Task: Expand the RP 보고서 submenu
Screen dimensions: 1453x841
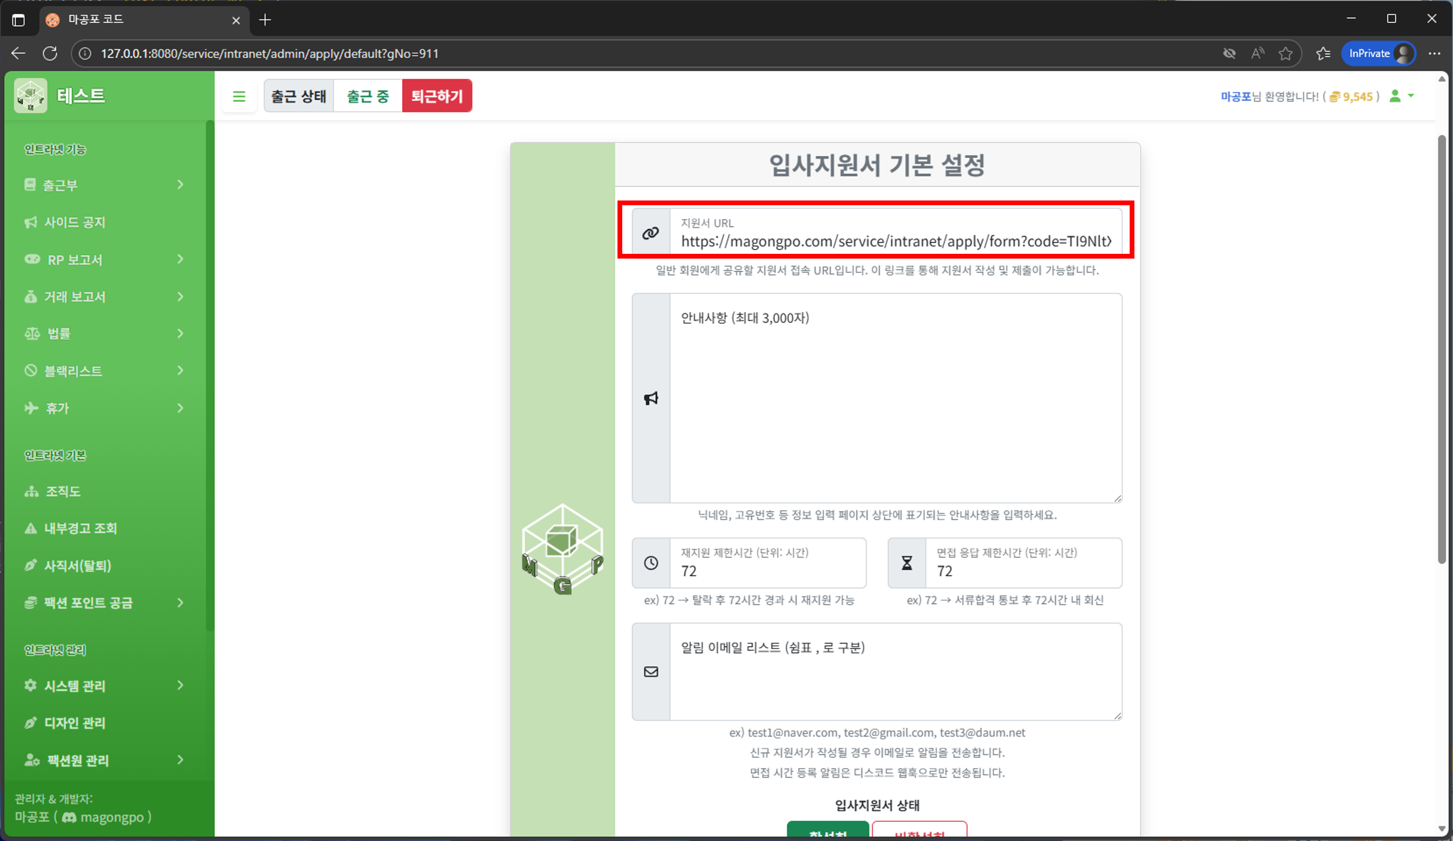Action: [180, 260]
